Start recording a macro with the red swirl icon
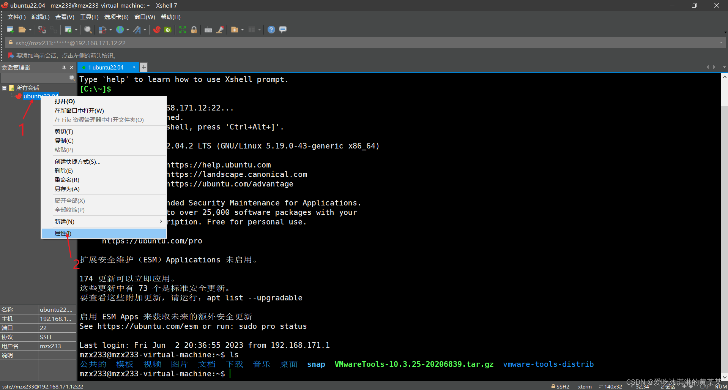Image resolution: width=728 pixels, height=390 pixels. point(157,30)
